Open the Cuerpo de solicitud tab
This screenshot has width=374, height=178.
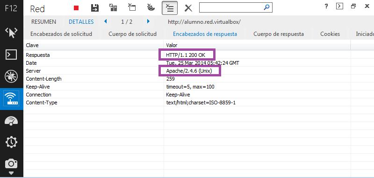pos(132,34)
